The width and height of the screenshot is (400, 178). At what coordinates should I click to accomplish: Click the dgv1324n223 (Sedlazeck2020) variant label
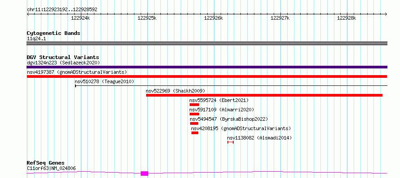63,63
